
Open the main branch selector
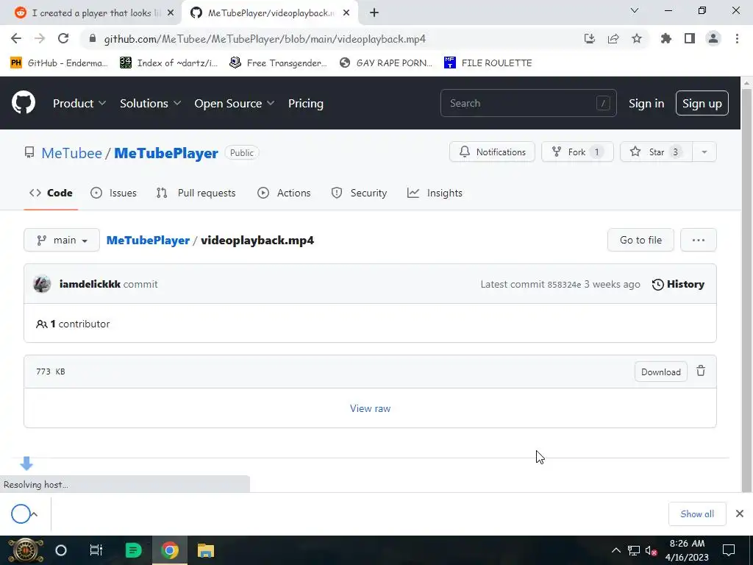pyautogui.click(x=62, y=240)
